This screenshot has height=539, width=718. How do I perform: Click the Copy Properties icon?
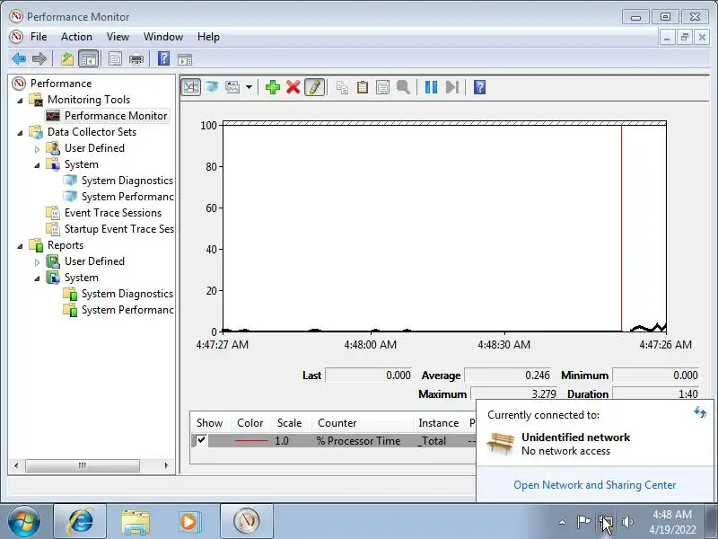[342, 87]
